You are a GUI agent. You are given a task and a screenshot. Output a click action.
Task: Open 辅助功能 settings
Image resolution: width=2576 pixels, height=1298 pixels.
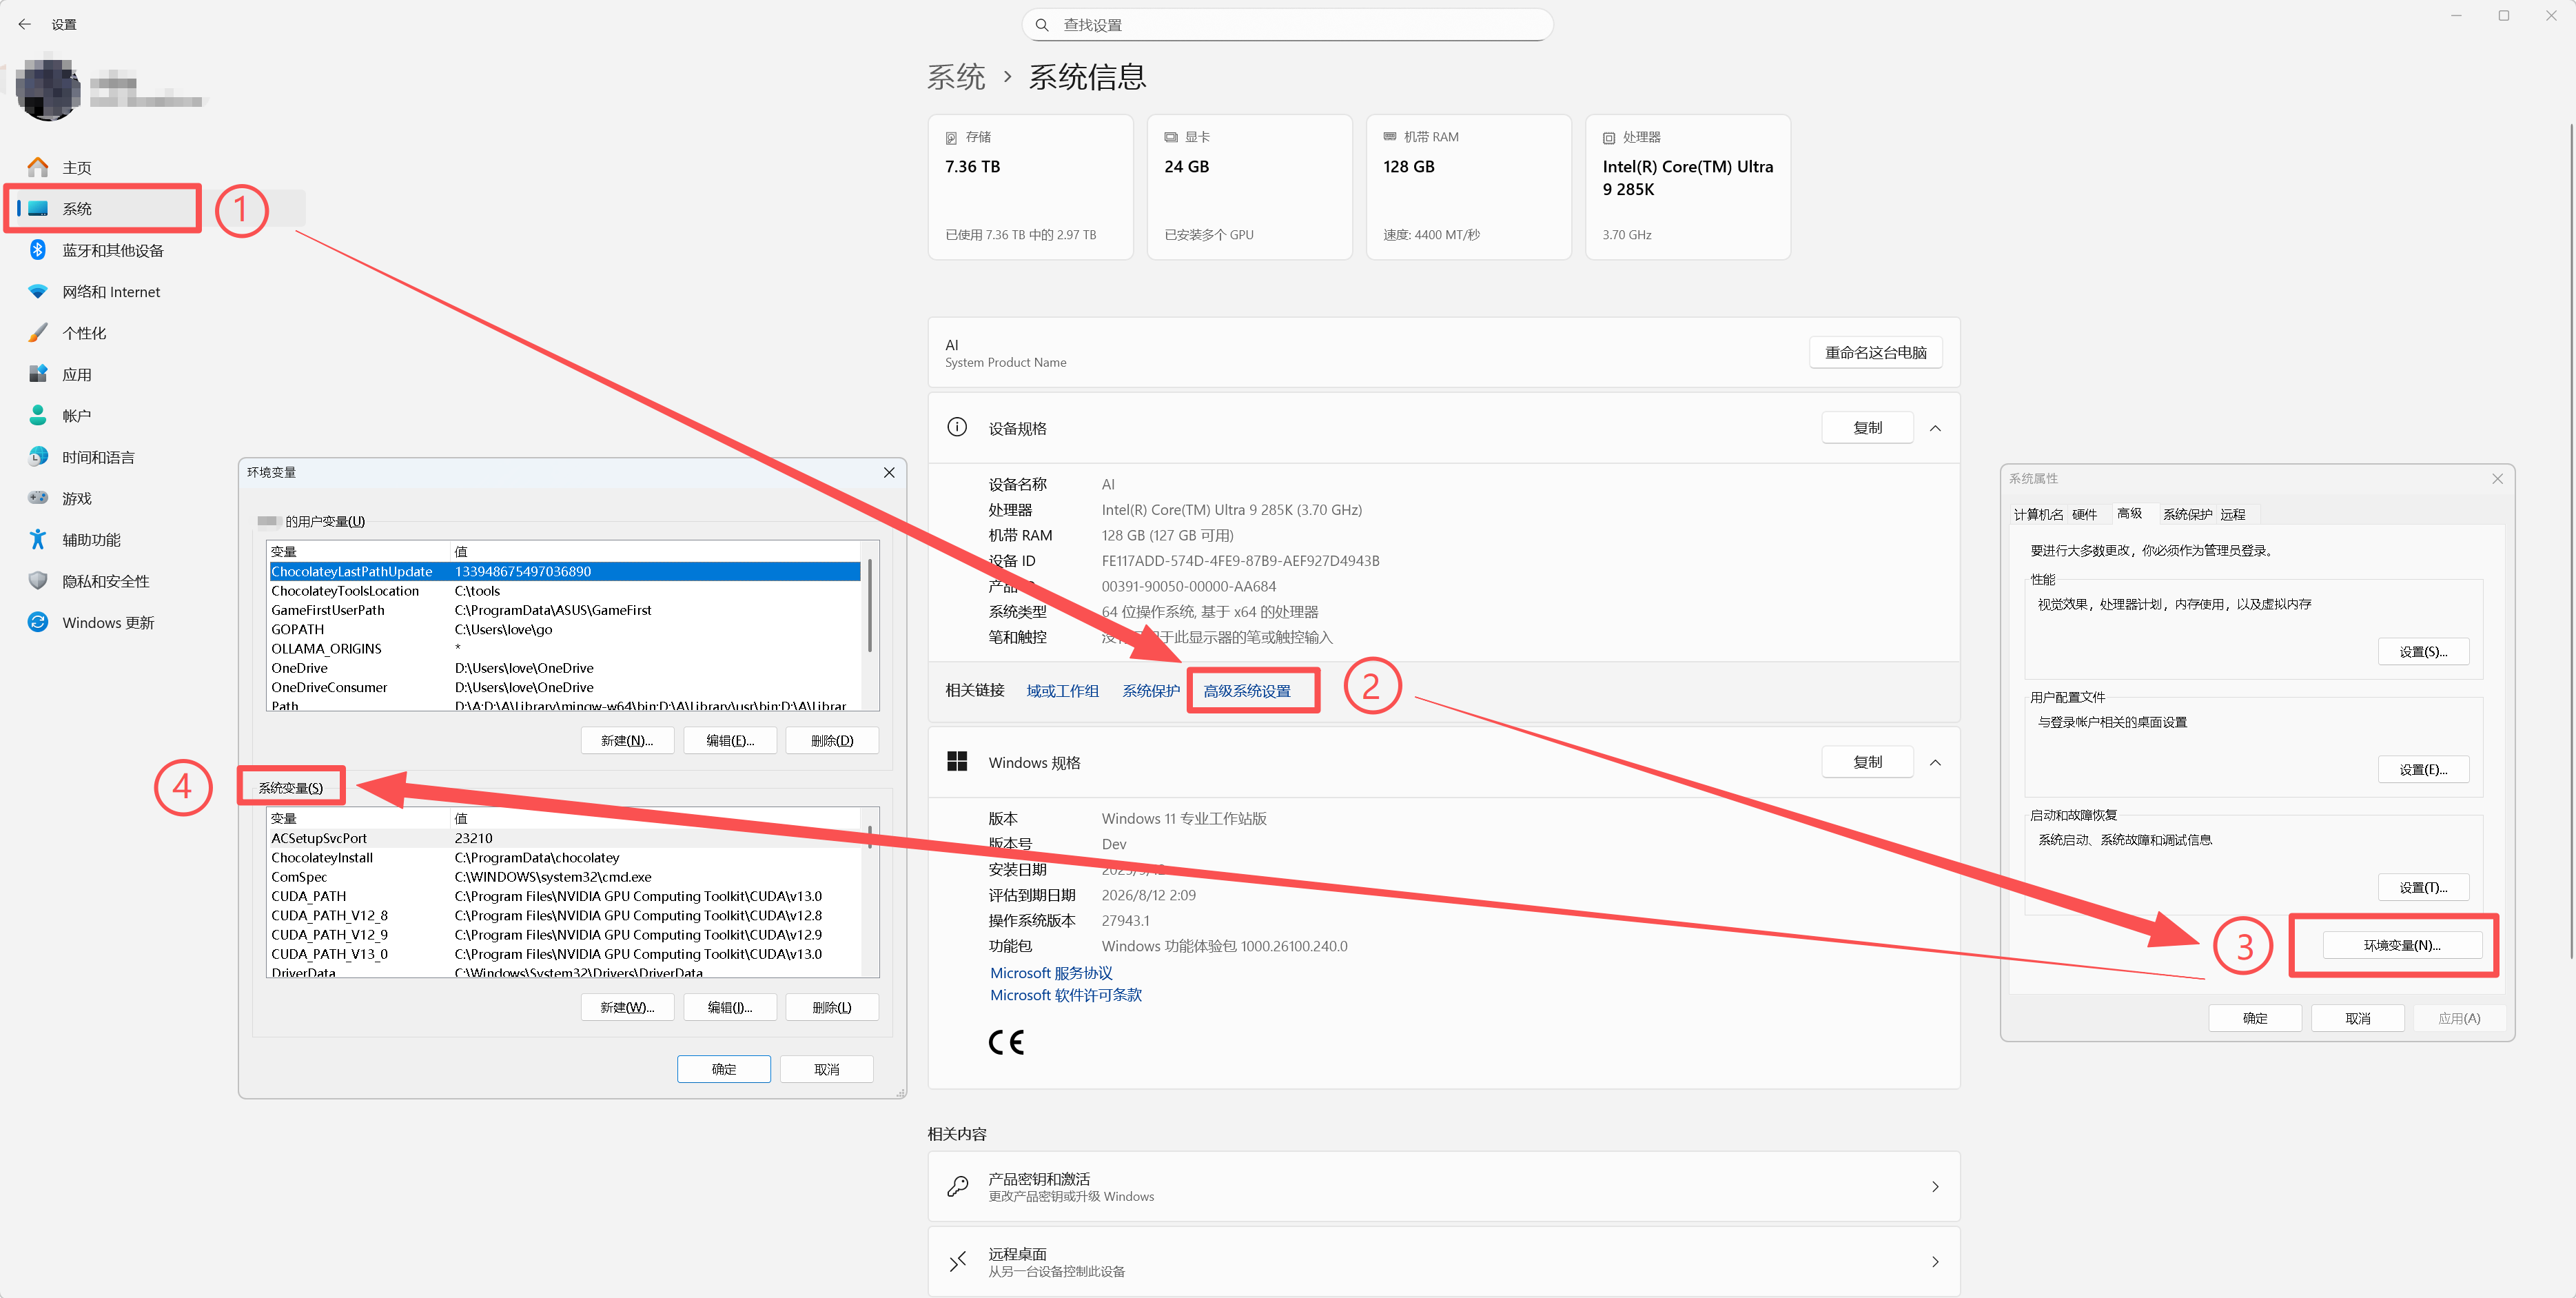pyautogui.click(x=91, y=539)
